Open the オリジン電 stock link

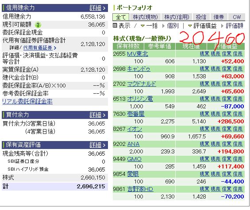coord(140,99)
